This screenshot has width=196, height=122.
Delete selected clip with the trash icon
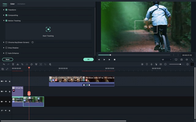[13, 64]
